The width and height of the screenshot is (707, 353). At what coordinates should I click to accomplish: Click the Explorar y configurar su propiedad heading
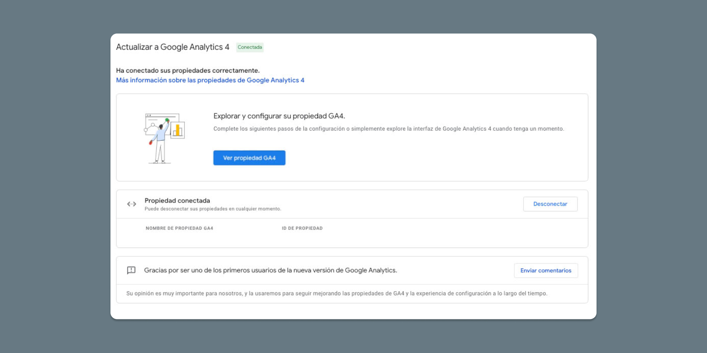pyautogui.click(x=279, y=116)
